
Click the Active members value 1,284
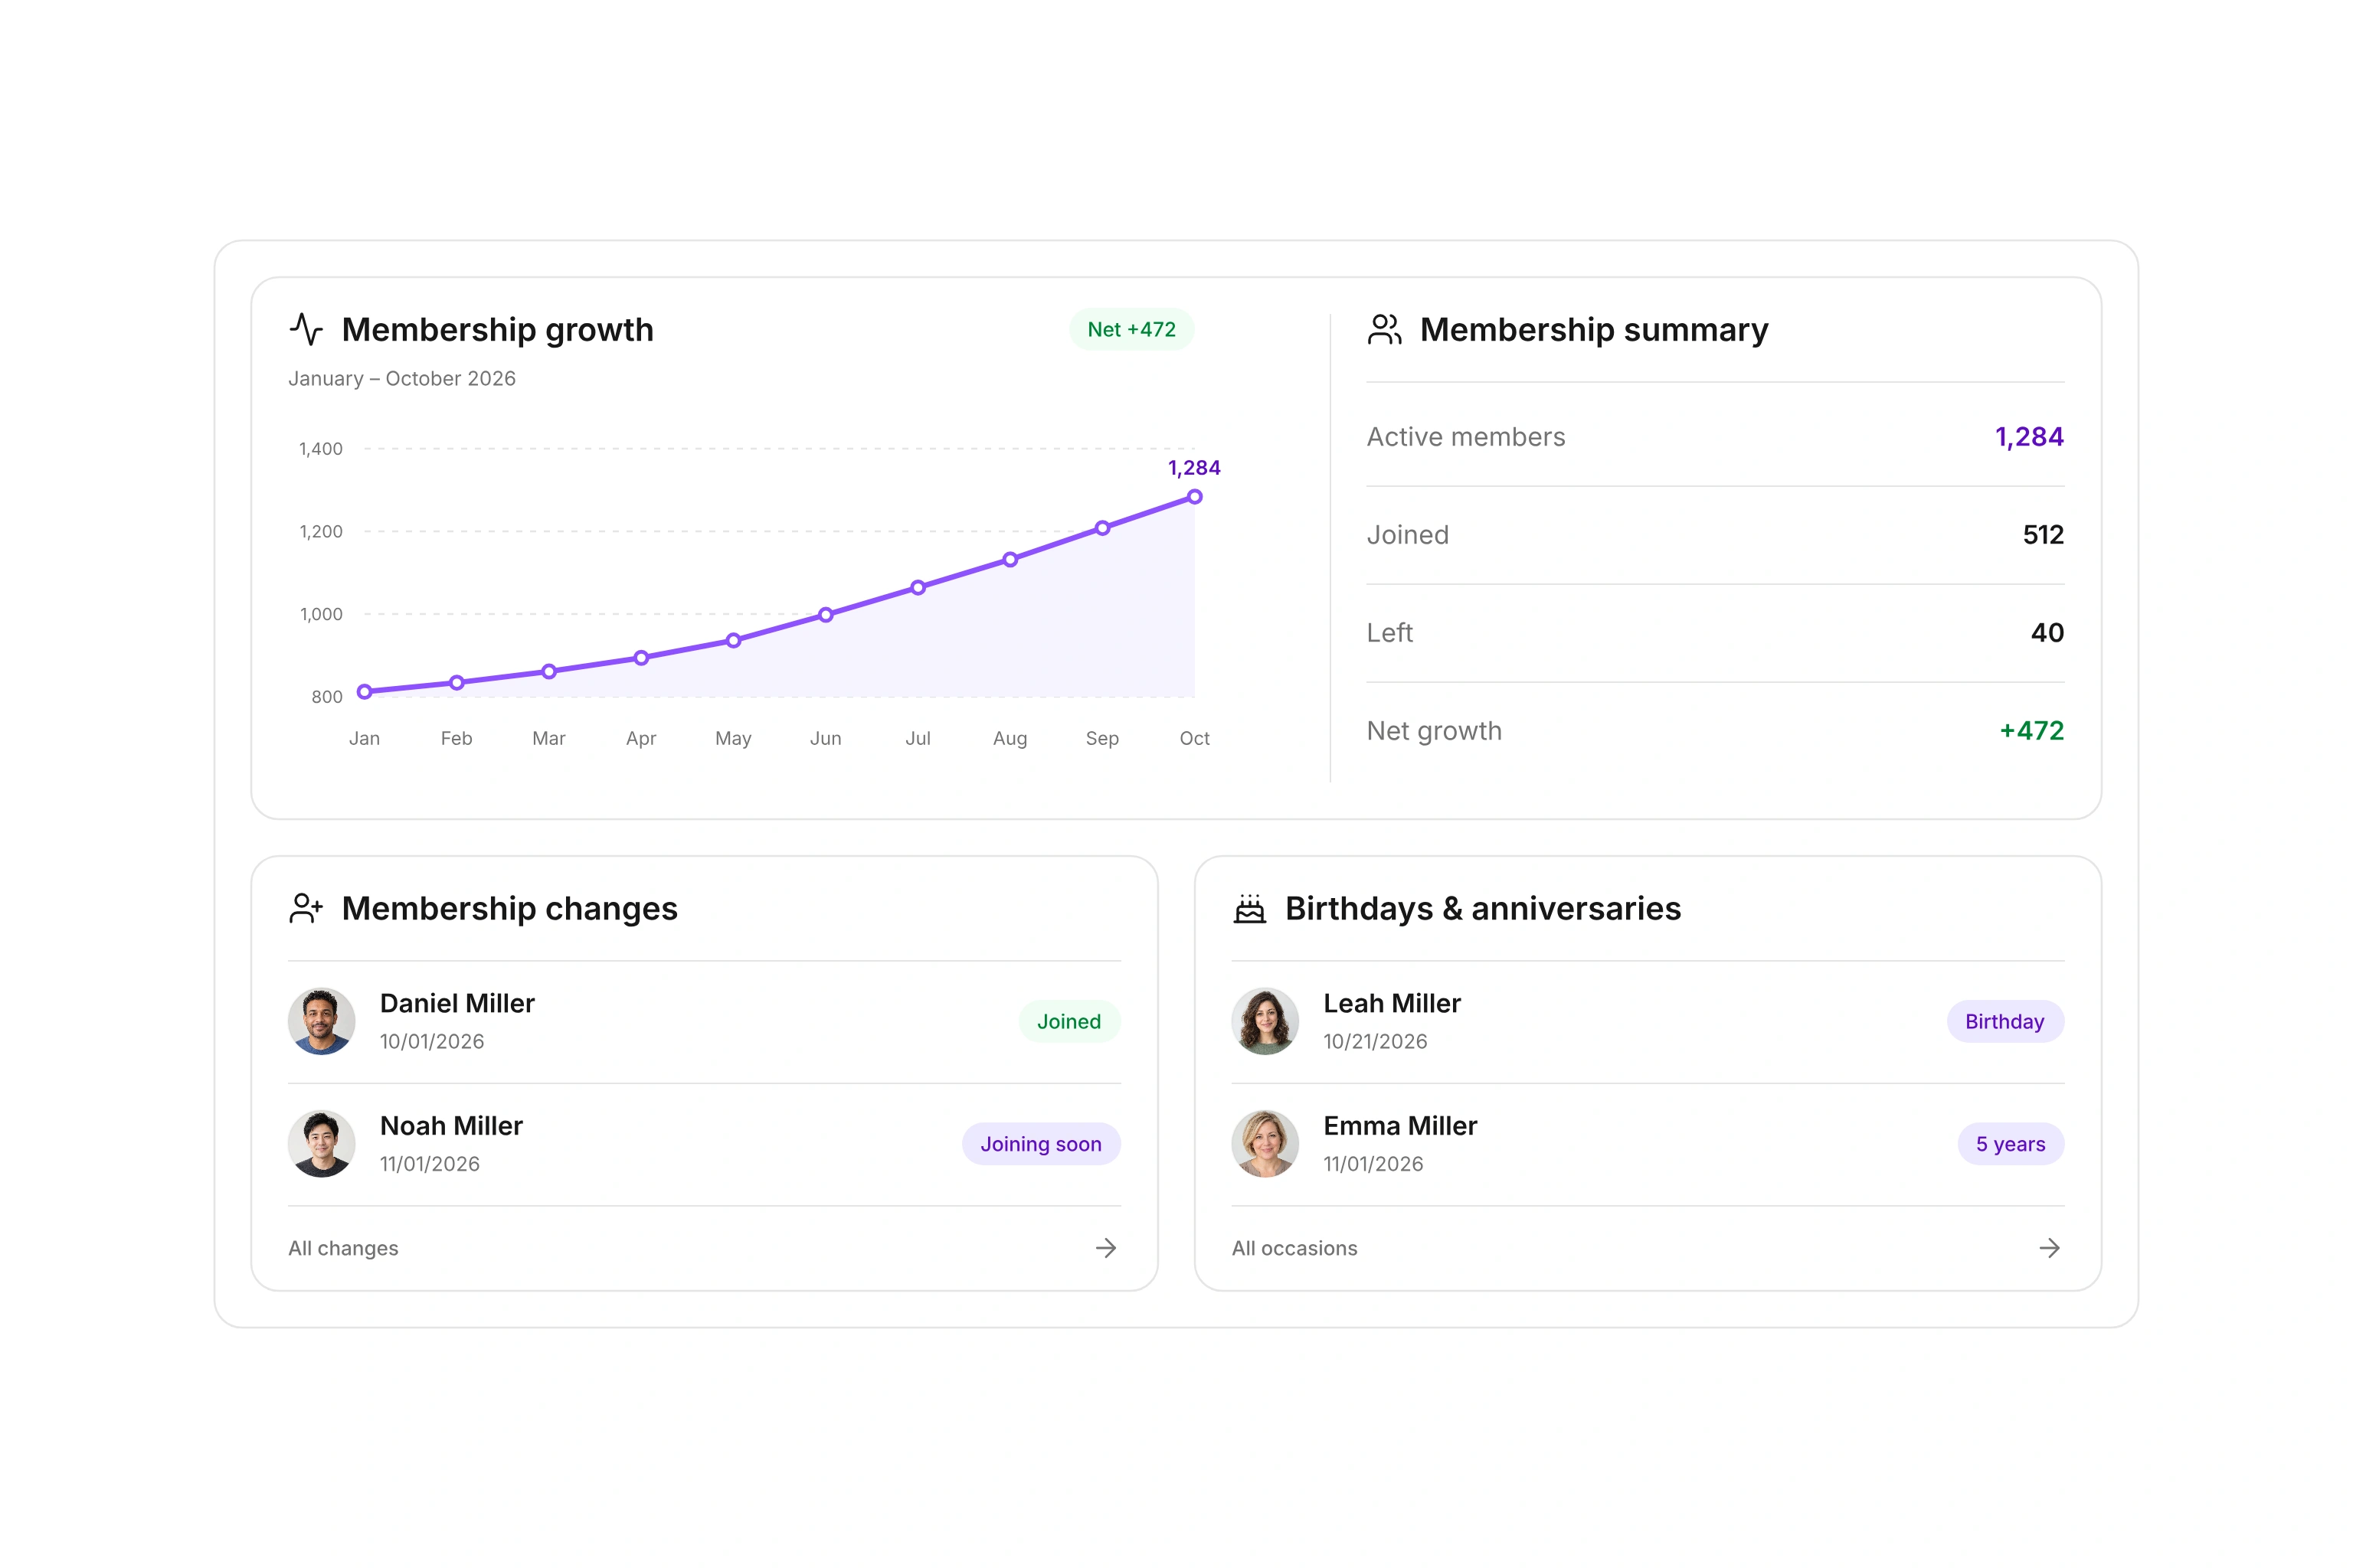pos(2029,437)
